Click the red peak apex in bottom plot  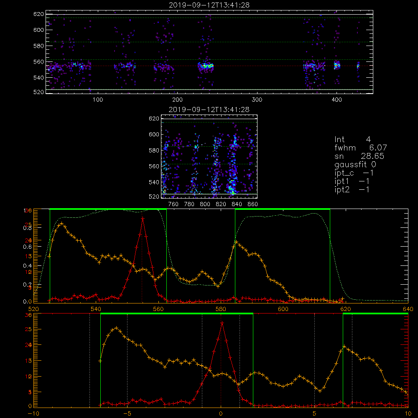click(222, 323)
